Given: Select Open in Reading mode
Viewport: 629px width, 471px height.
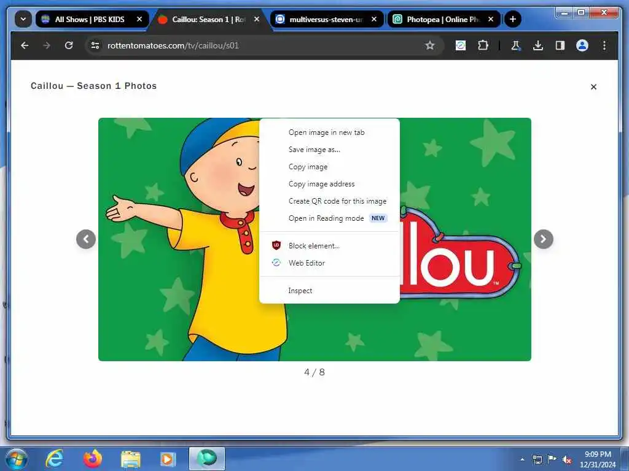Looking at the screenshot, I should [329, 219].
